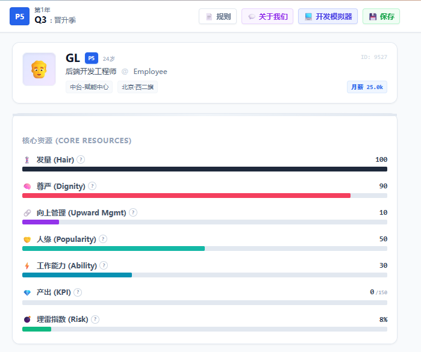Click the help icon beside 尊严 (Dignity)
The image size is (421, 352).
pos(92,186)
